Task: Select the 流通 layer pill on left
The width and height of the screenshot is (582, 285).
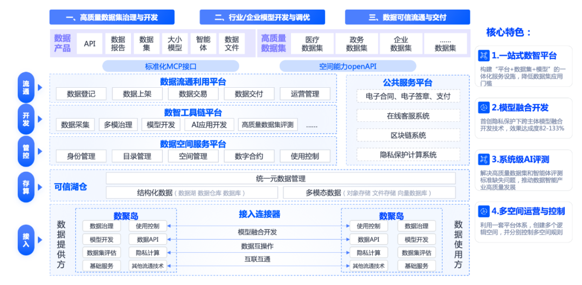Action: coord(26,87)
